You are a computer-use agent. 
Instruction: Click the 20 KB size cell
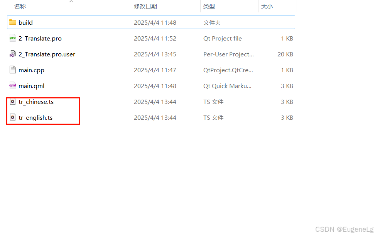click(x=285, y=54)
